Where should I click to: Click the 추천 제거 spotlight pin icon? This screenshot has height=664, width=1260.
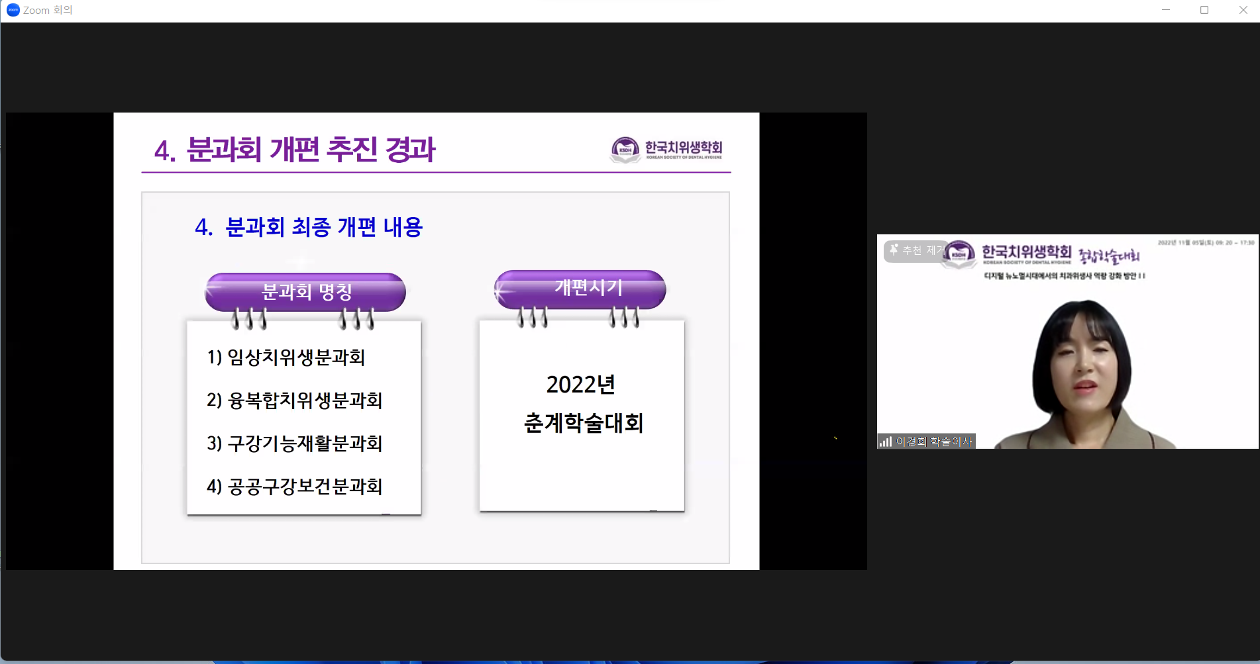tap(894, 250)
